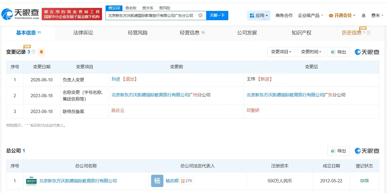Select the 基本信息 tab

pos(28,33)
